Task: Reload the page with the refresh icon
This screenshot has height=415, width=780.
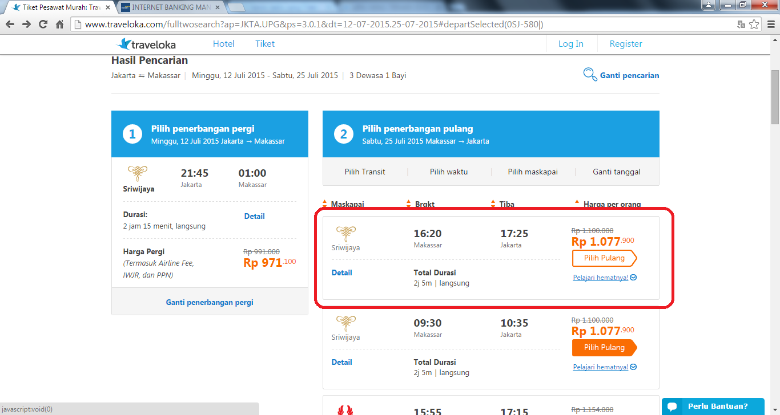Action: click(43, 25)
